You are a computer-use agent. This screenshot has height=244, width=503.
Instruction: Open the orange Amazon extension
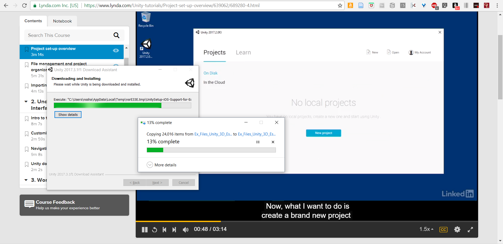coord(350,5)
